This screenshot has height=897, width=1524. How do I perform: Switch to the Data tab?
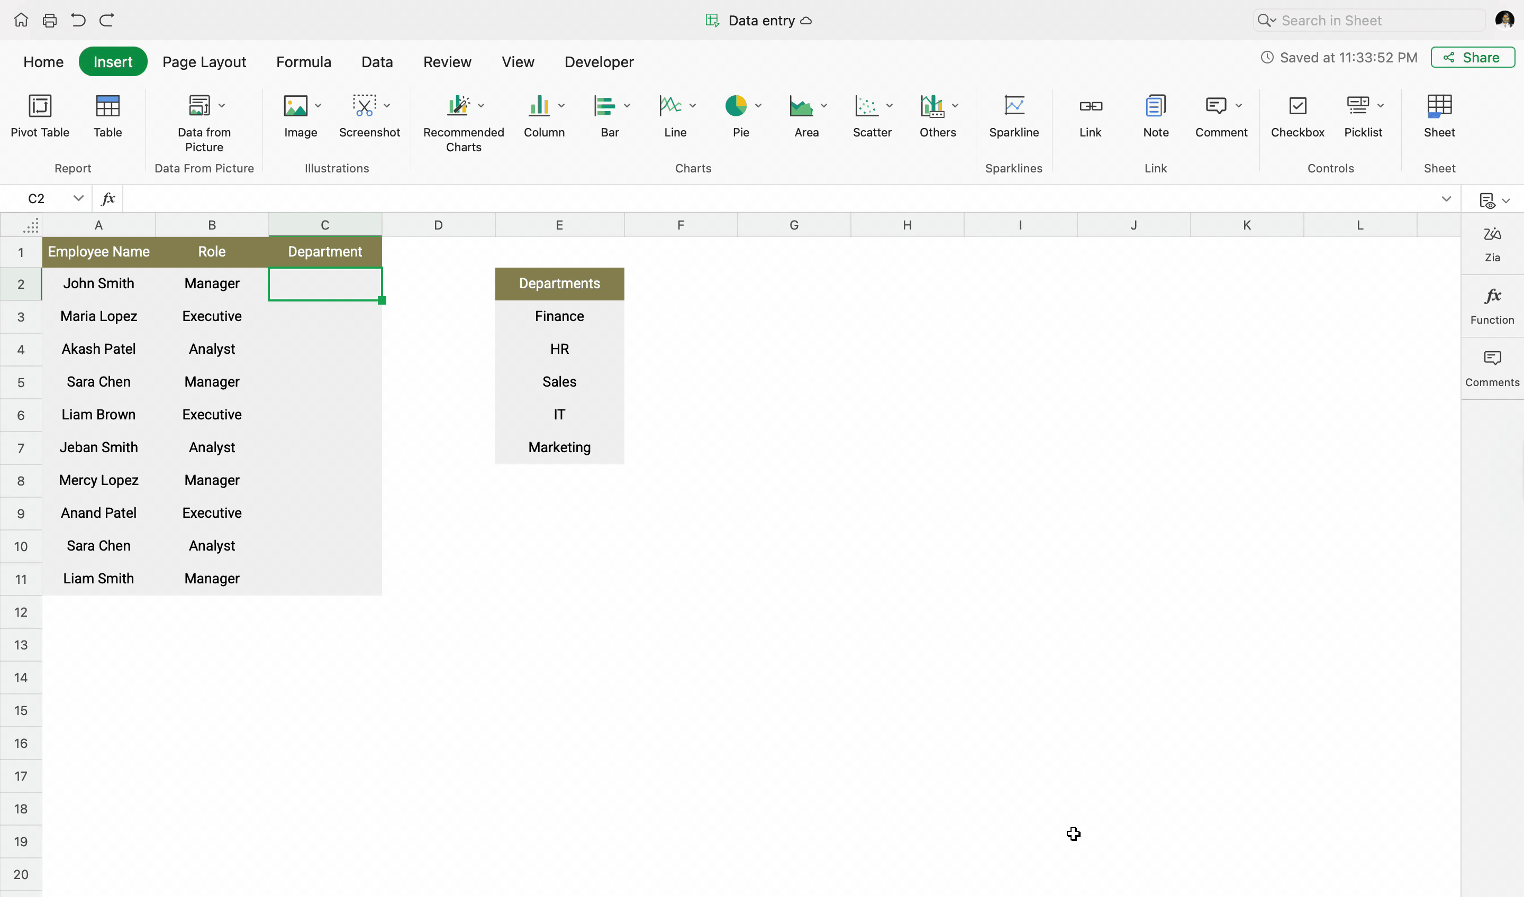(x=377, y=62)
